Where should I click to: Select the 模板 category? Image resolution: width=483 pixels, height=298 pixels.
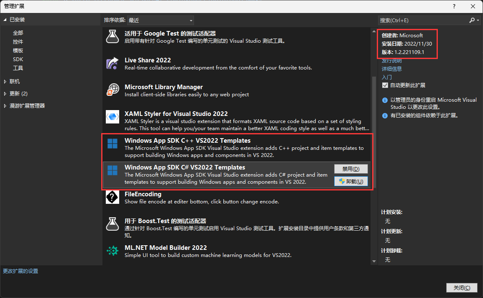click(x=18, y=51)
